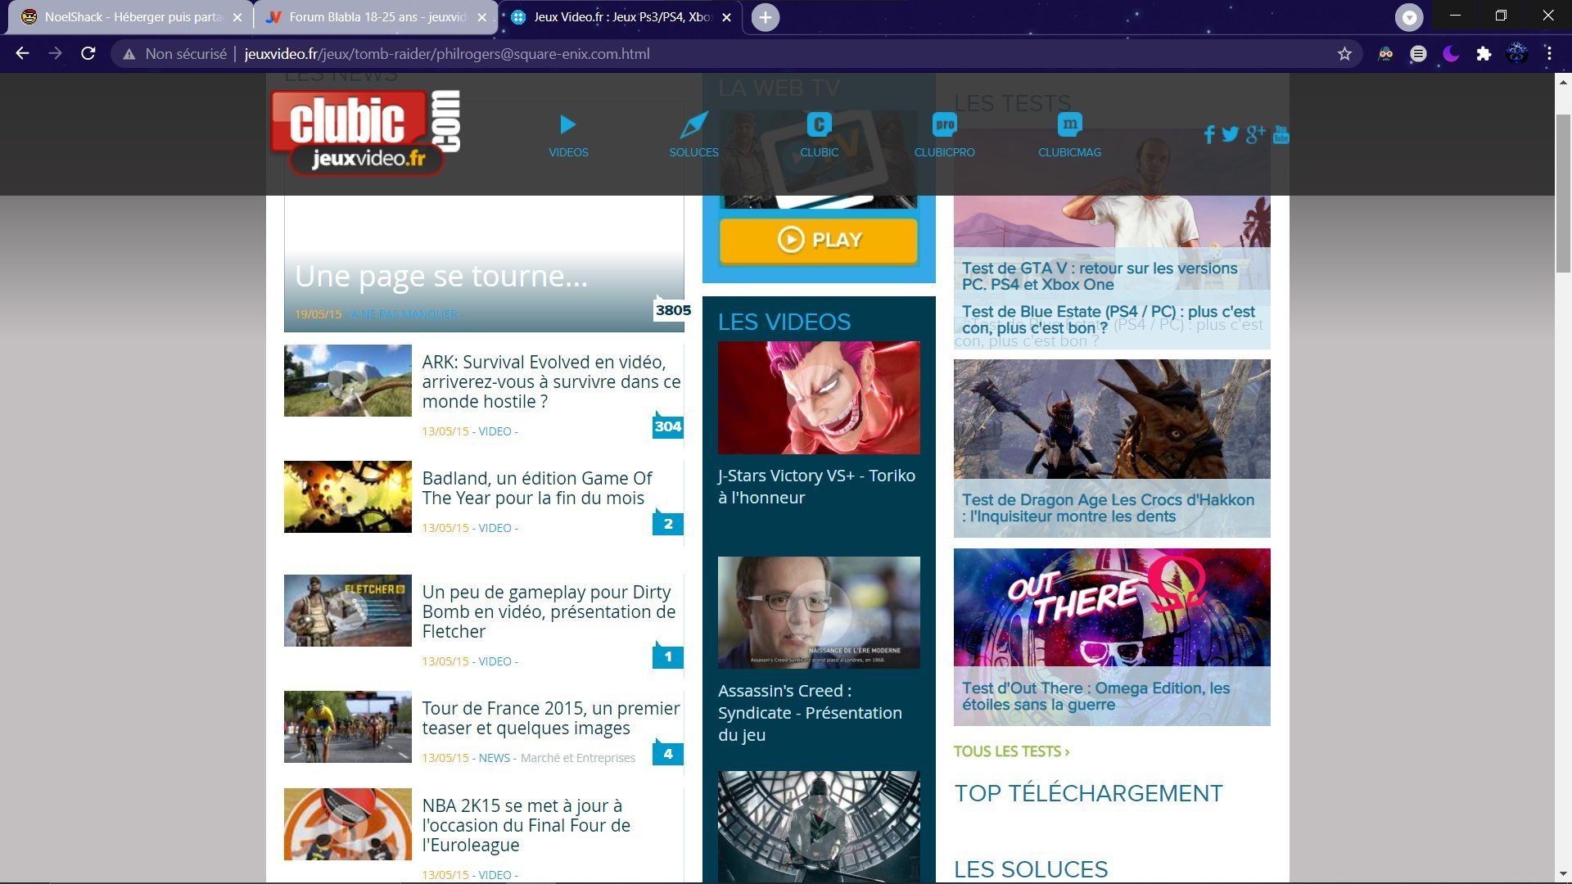This screenshot has width=1572, height=884.
Task: Click the purple moon extension icon
Action: pyautogui.click(x=1451, y=54)
